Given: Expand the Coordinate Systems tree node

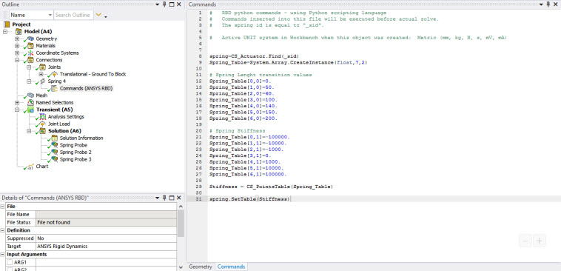Looking at the screenshot, I should tap(17, 53).
